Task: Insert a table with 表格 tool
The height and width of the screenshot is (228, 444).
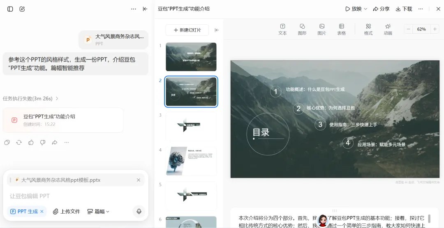Action: click(342, 30)
